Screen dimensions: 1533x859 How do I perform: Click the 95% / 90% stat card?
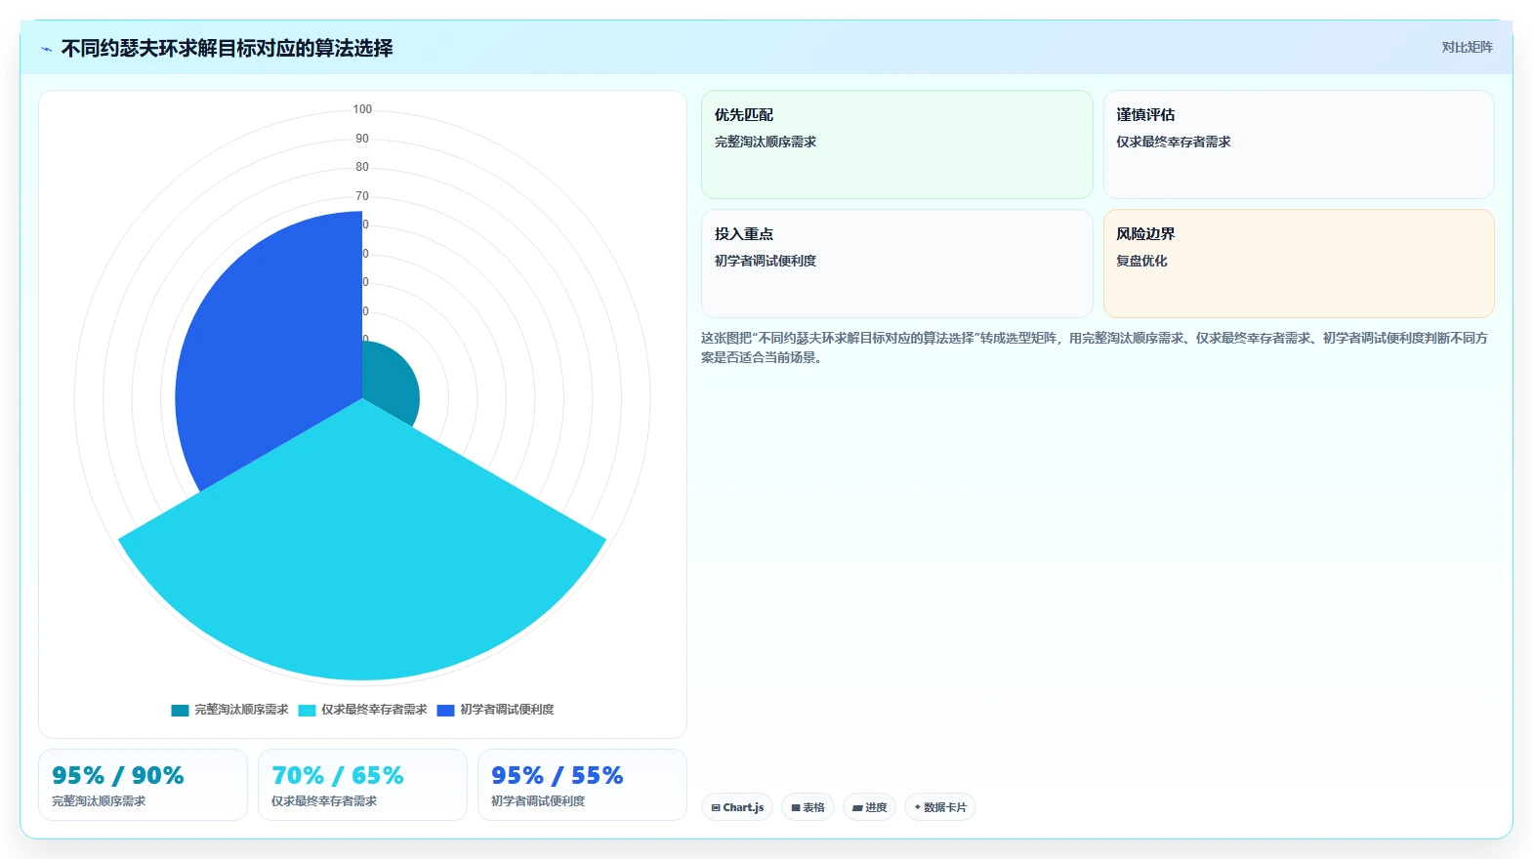pos(143,785)
